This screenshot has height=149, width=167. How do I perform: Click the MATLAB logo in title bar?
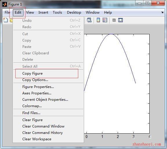tap(5, 4)
